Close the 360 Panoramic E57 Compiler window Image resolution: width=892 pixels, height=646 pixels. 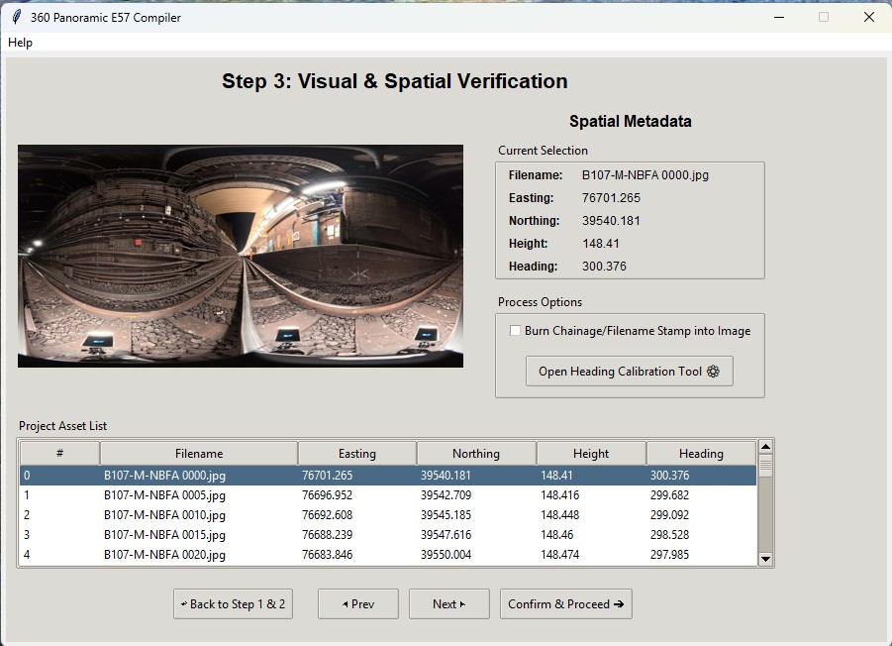coord(869,17)
